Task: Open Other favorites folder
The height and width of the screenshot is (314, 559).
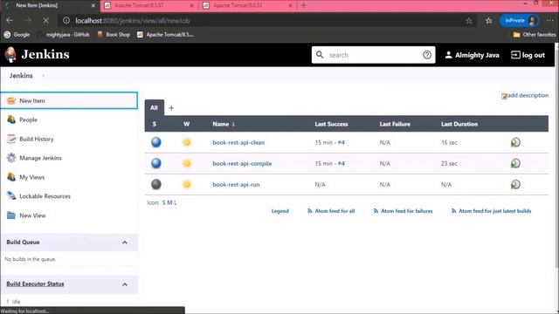Action: coord(535,35)
